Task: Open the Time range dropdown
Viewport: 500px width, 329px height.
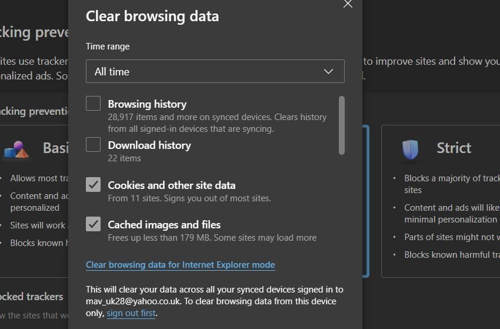Action: (x=215, y=72)
